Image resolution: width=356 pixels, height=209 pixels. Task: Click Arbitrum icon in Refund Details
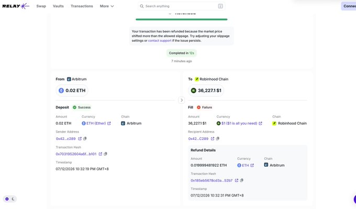click(x=266, y=164)
